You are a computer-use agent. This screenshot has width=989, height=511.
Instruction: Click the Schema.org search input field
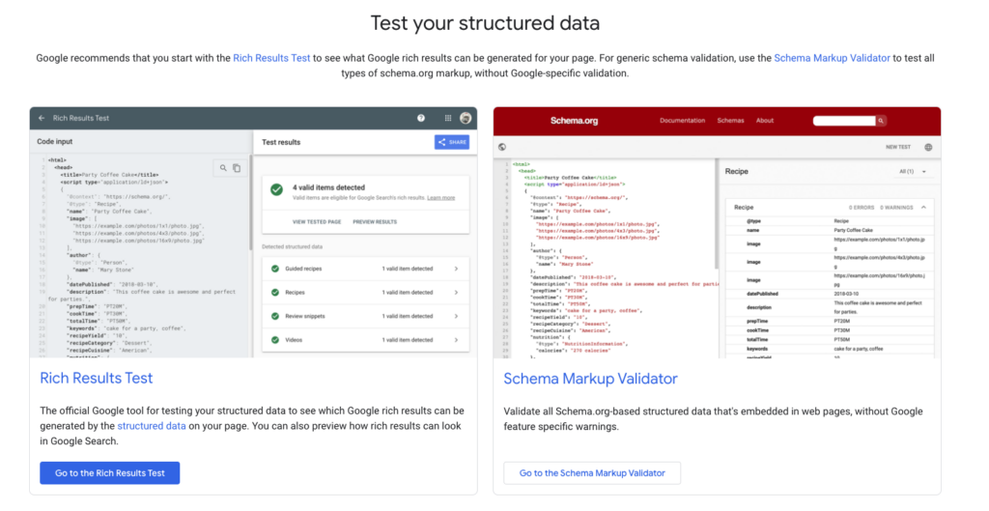pos(844,121)
